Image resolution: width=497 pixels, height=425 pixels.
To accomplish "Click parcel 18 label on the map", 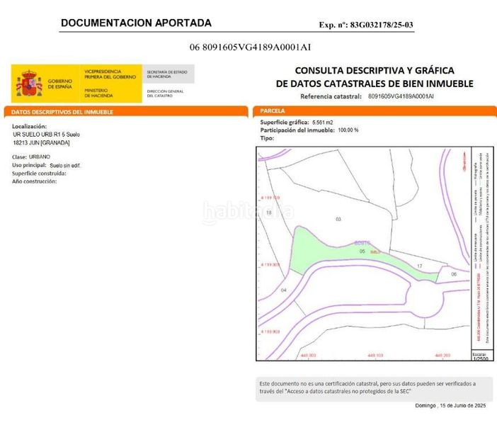I will tap(269, 212).
